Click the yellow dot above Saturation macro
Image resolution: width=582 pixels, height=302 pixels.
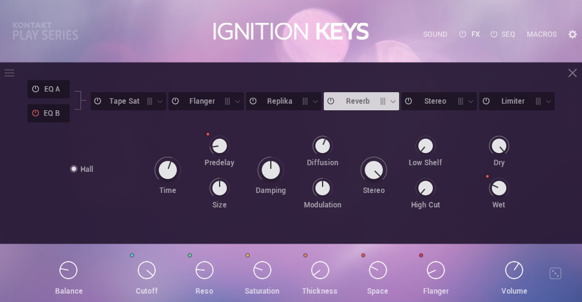247,255
